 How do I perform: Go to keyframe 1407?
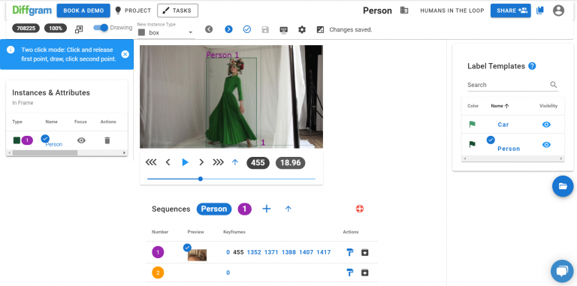[307, 252]
